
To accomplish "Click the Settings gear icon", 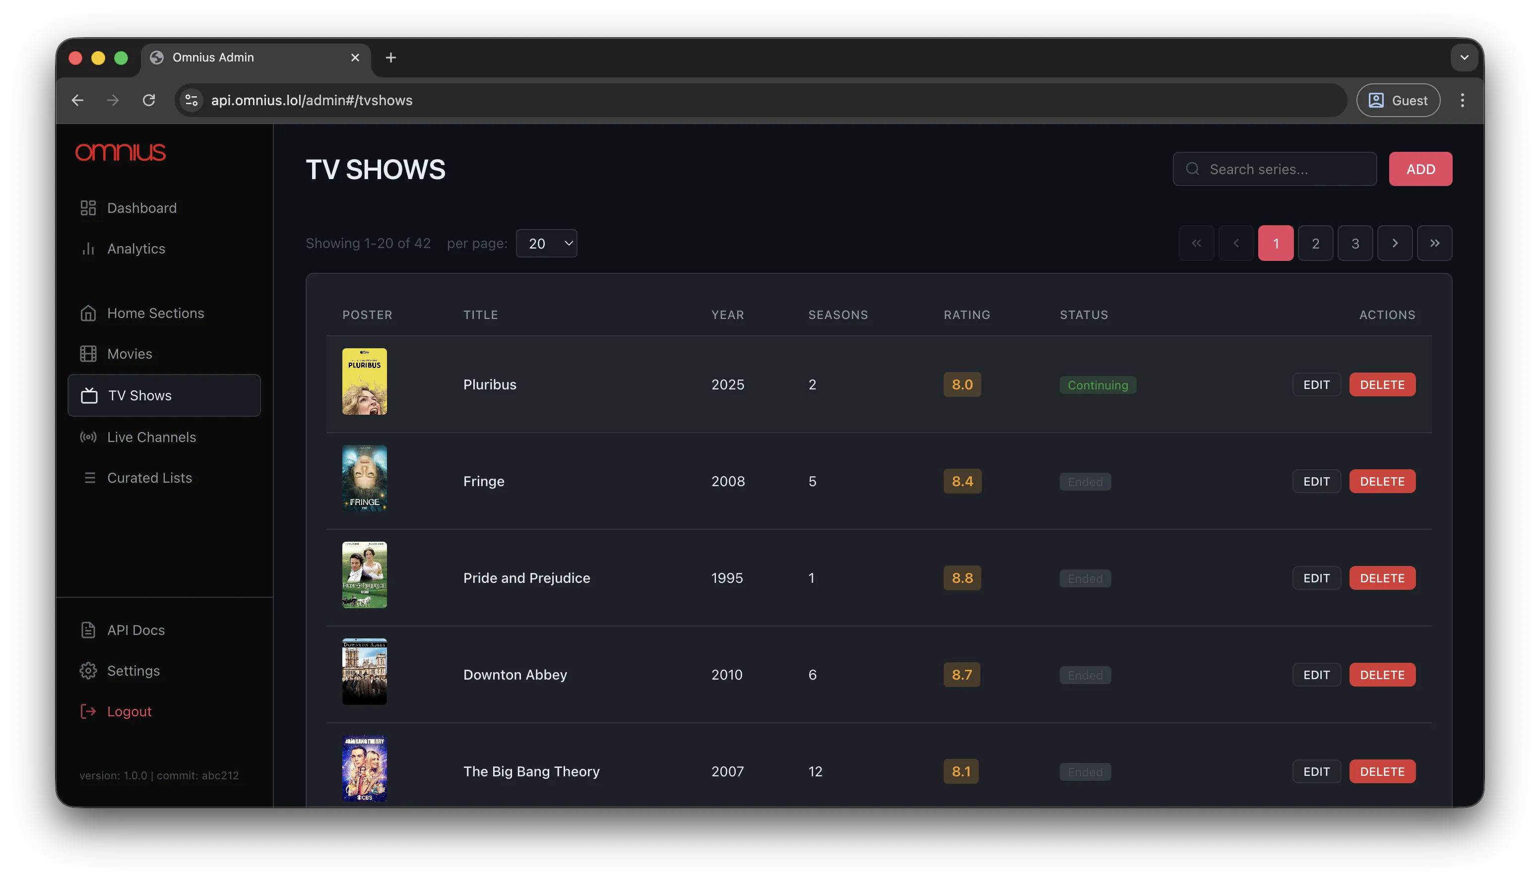I will click(88, 671).
